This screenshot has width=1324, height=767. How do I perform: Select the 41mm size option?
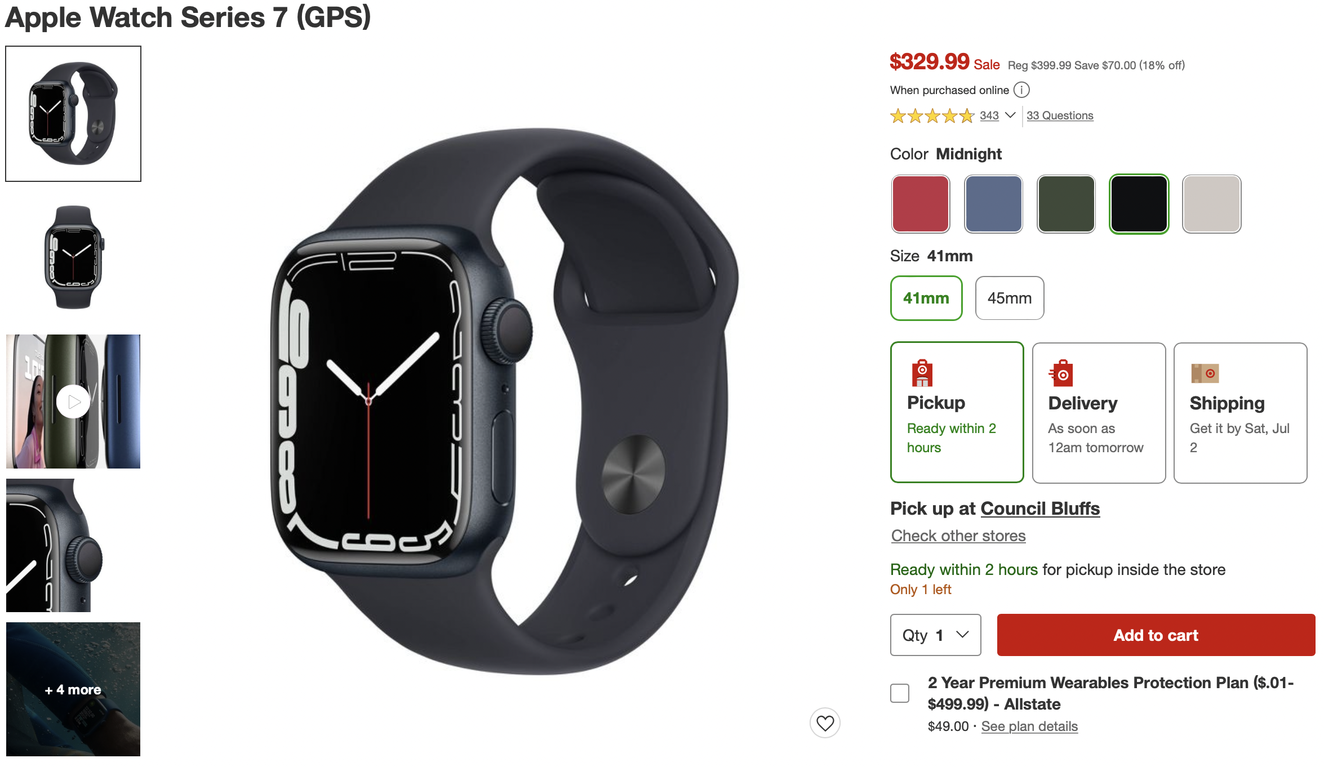(926, 298)
